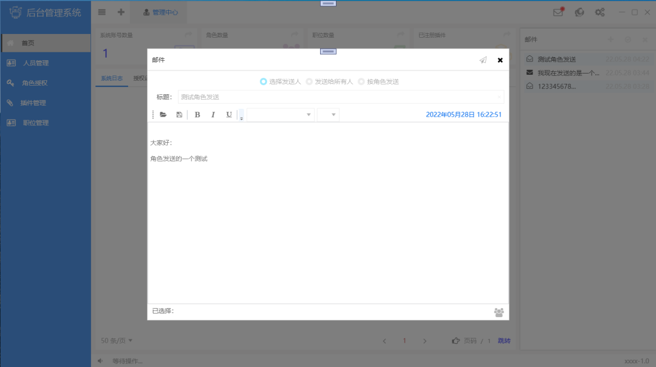Click in the mail body text area
Screen dimensions: 656x367
pyautogui.click(x=328, y=213)
